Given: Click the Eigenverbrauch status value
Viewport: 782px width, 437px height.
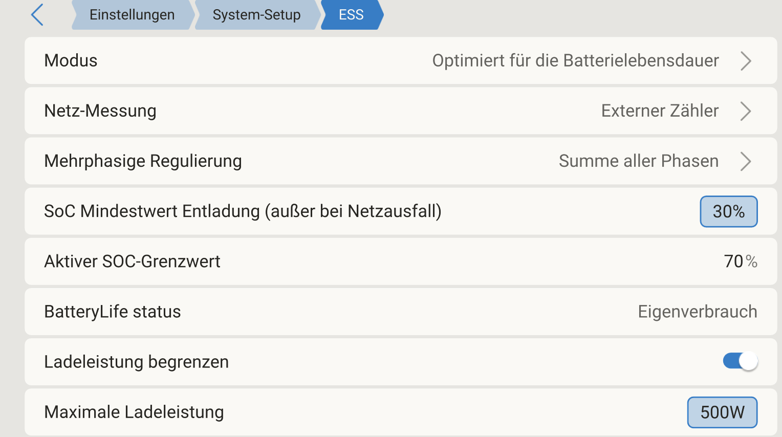Looking at the screenshot, I should (x=697, y=312).
